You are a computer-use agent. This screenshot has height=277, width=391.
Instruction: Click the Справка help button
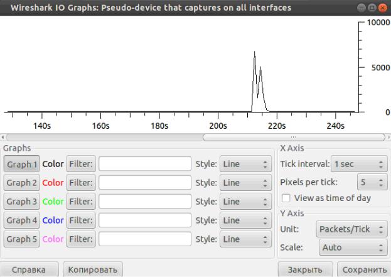point(29,269)
